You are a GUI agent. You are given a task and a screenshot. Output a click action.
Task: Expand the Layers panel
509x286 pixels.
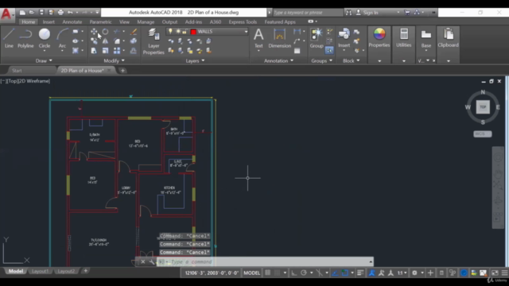(x=195, y=60)
